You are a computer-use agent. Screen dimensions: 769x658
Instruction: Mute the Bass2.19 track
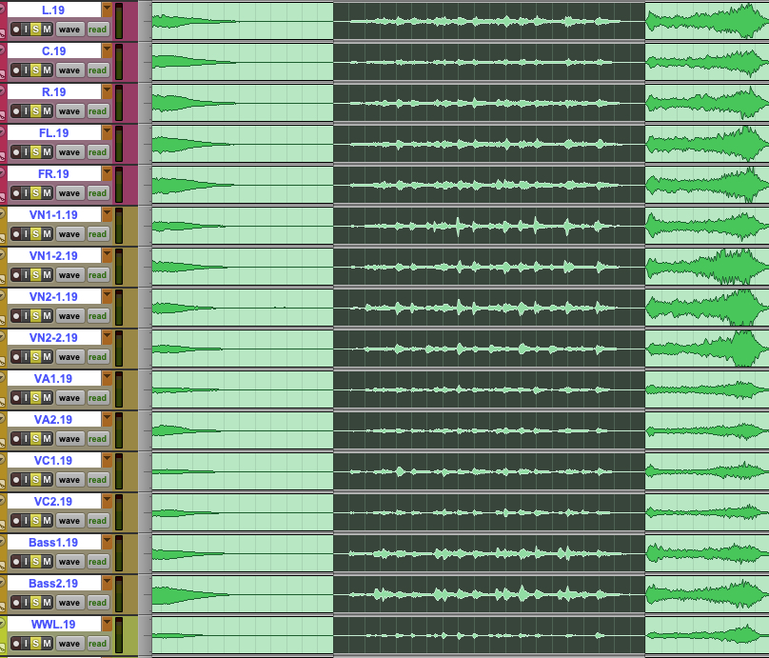click(47, 603)
